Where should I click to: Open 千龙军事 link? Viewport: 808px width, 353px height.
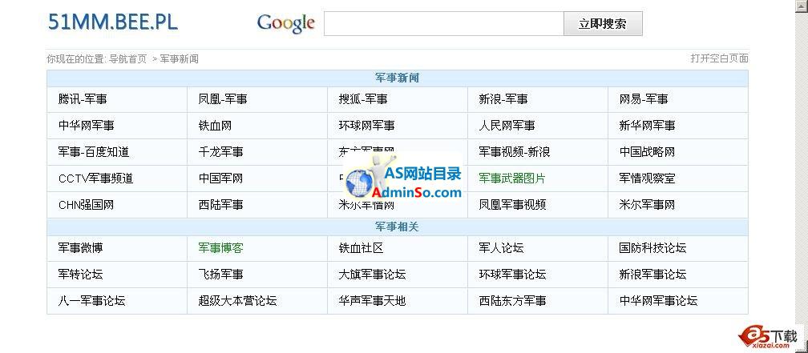coord(220,152)
